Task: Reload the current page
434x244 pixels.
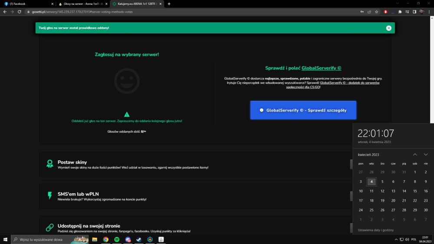Action: [20, 12]
